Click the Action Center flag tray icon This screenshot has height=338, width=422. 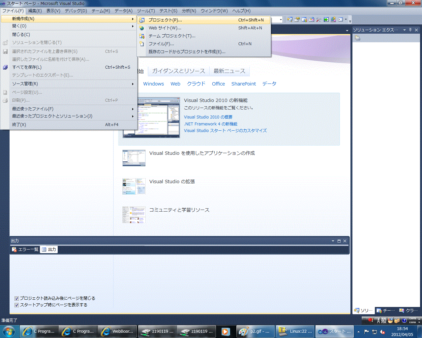pyautogui.click(x=367, y=332)
